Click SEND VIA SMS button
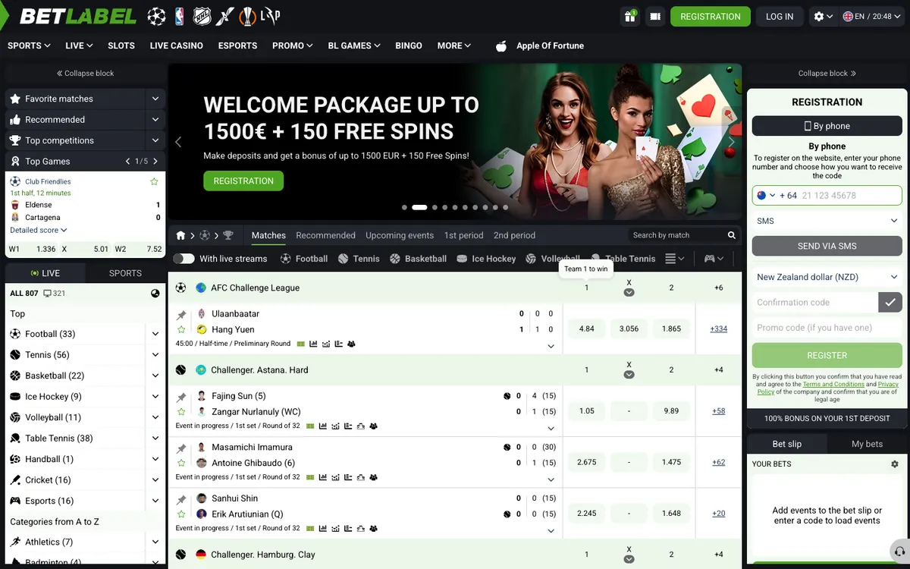910x569 pixels. (827, 246)
